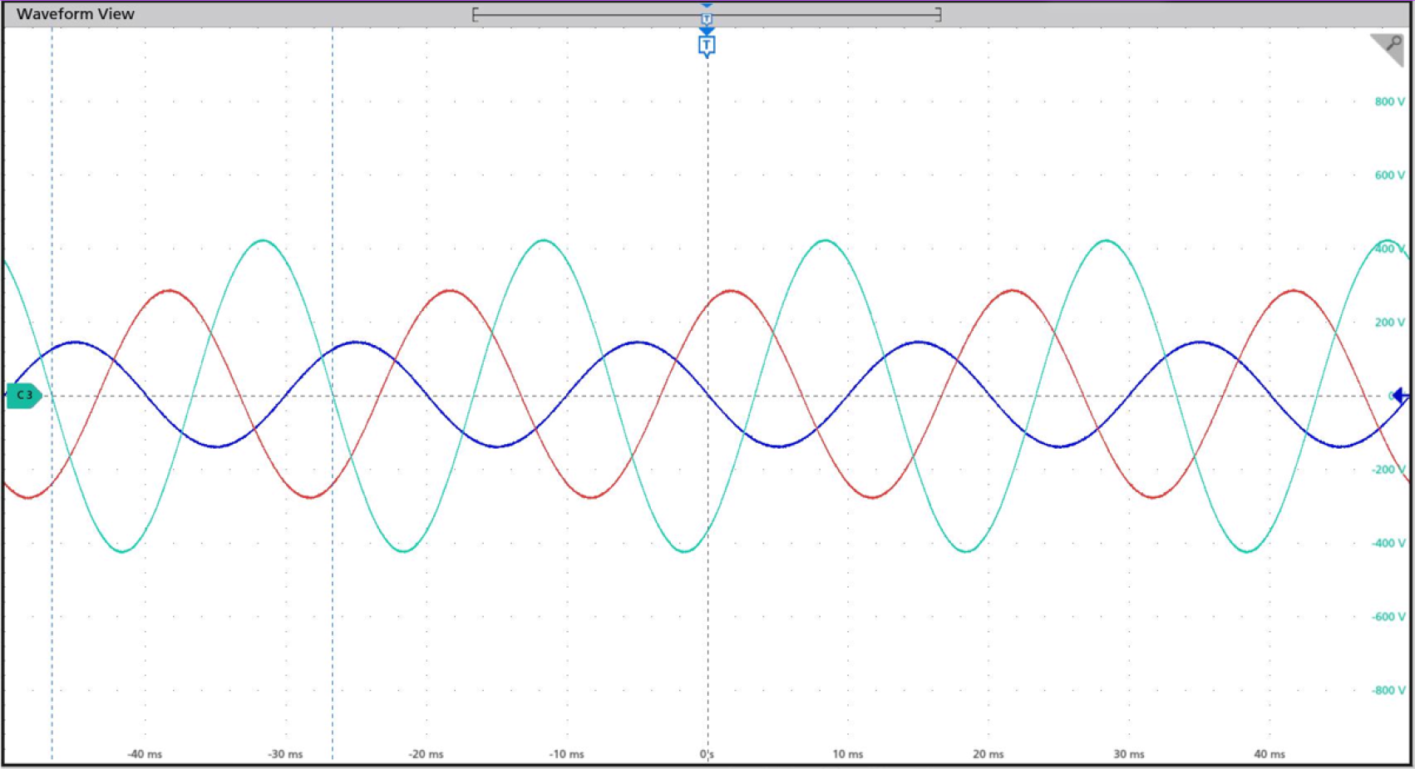Click the 600 V vertical scale label
The height and width of the screenshot is (769, 1415).
1388,175
